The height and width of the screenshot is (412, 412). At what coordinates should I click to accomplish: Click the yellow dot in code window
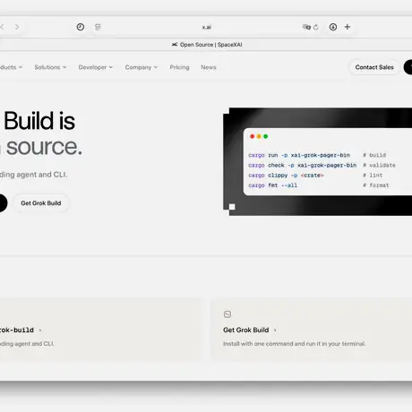(259, 136)
